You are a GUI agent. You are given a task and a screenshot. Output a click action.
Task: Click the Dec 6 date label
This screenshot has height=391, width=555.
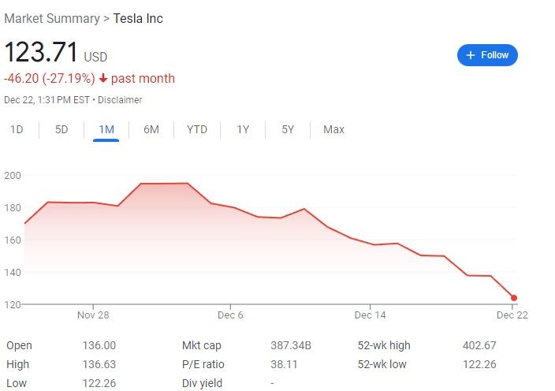230,315
